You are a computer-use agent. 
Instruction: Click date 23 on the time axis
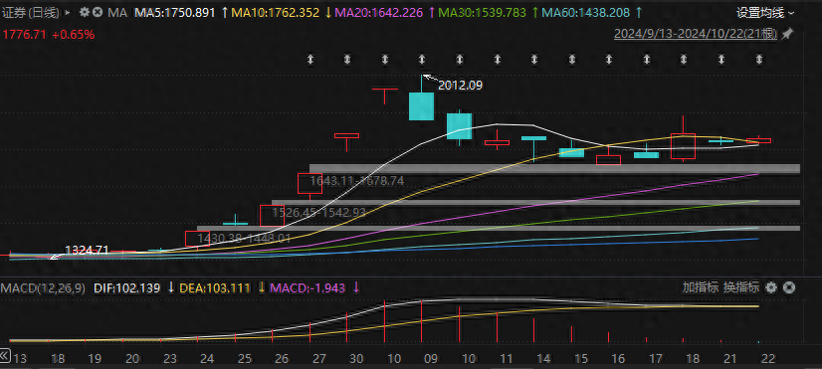170,359
